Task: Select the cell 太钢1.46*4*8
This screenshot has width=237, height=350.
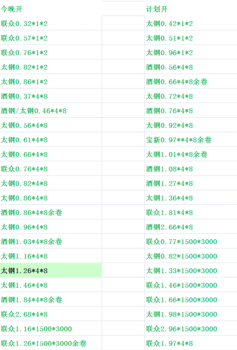Action: (51, 285)
